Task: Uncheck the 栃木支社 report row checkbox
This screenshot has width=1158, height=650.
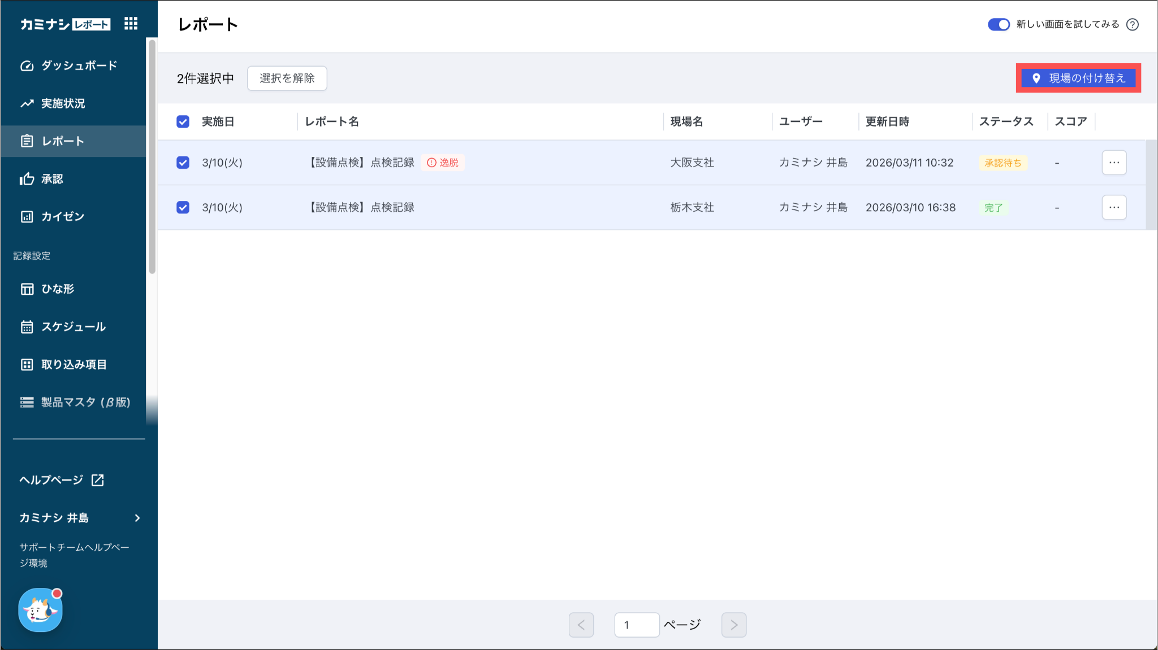Action: pos(183,207)
